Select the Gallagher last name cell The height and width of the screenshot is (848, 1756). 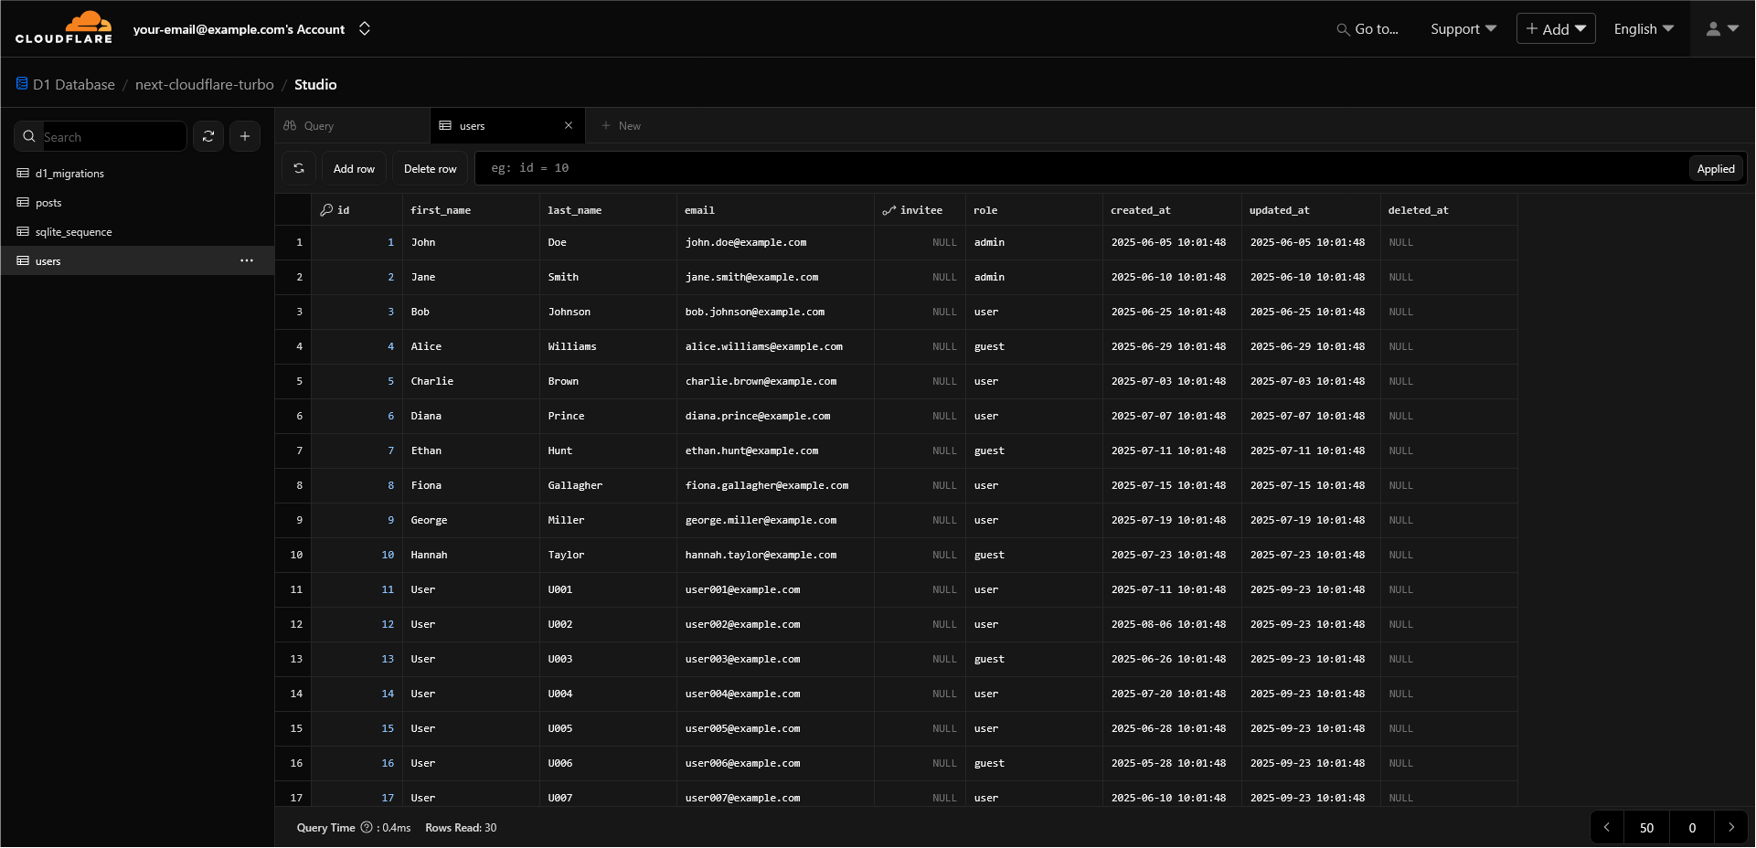click(608, 486)
